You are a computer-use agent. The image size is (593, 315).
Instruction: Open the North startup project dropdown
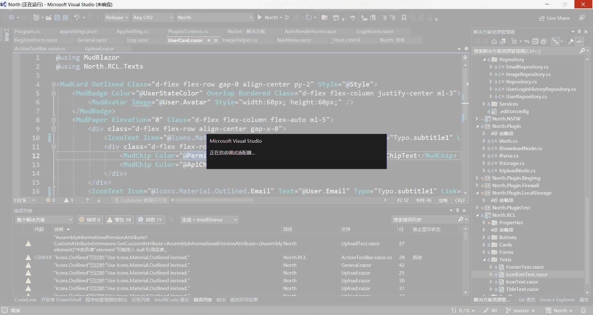pos(215,18)
